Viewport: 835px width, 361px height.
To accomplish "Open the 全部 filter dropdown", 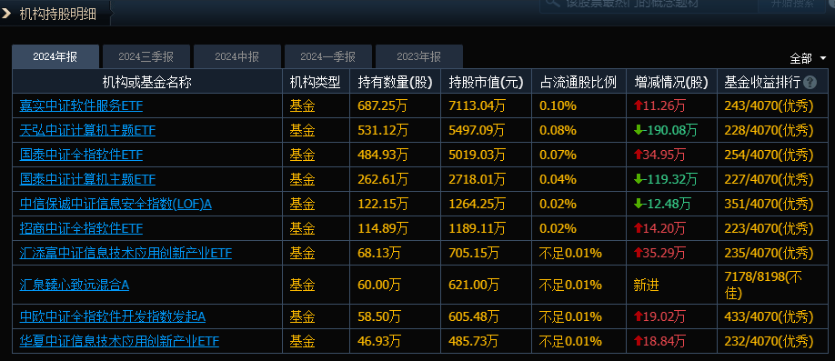I will click(x=808, y=58).
